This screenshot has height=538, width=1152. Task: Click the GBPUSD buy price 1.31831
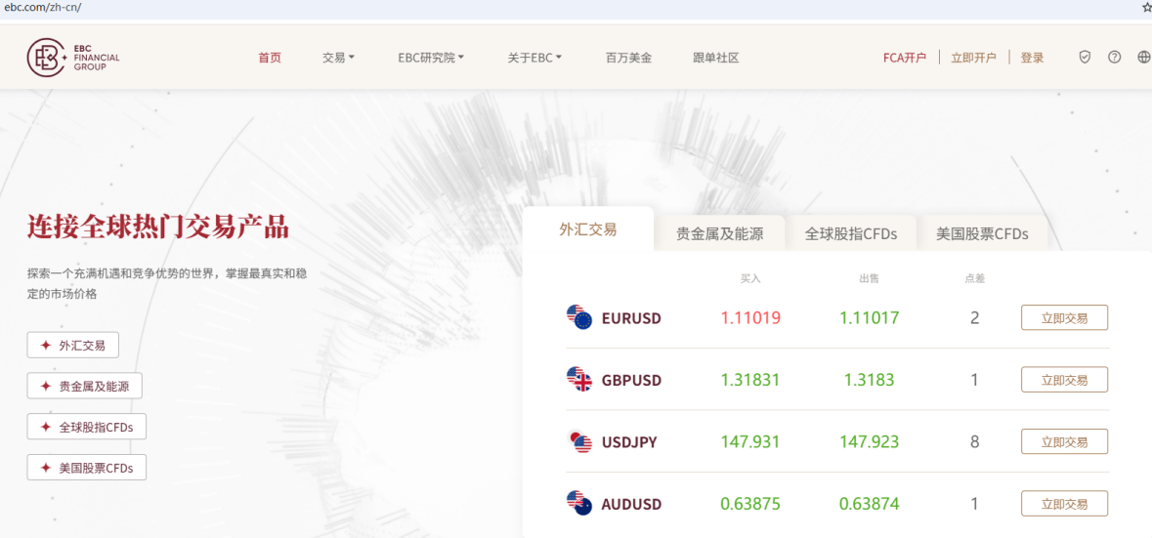(x=750, y=380)
